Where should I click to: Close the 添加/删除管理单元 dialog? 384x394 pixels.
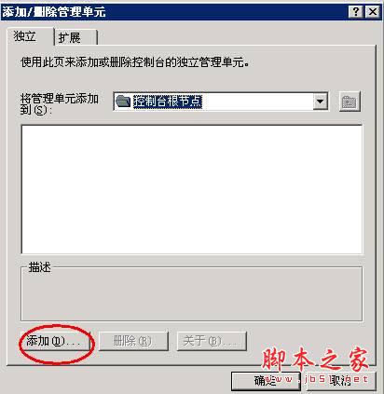[373, 12]
